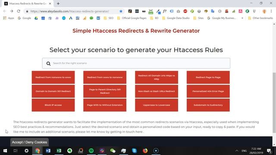Open Google My Business bookmark
The height and width of the screenshot is (155, 276).
(x=221, y=18)
